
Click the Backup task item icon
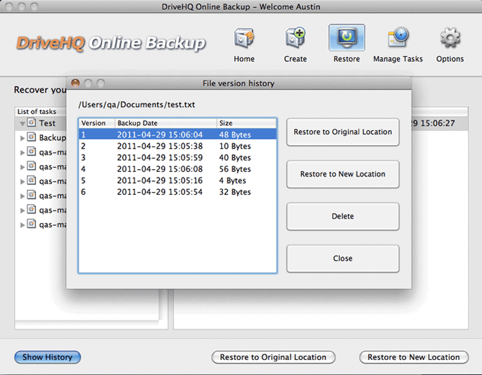(31, 138)
